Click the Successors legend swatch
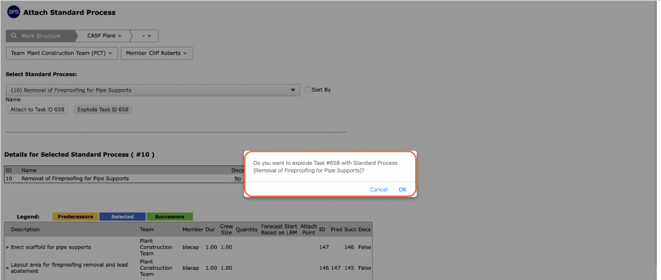The image size is (661, 280). [x=169, y=217]
